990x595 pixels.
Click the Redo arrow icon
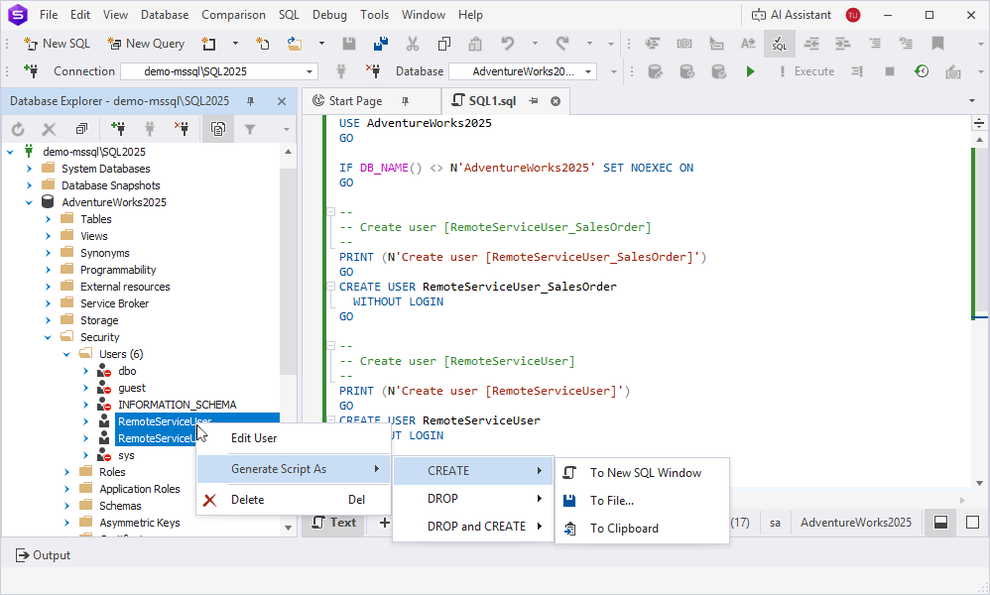[x=561, y=44]
